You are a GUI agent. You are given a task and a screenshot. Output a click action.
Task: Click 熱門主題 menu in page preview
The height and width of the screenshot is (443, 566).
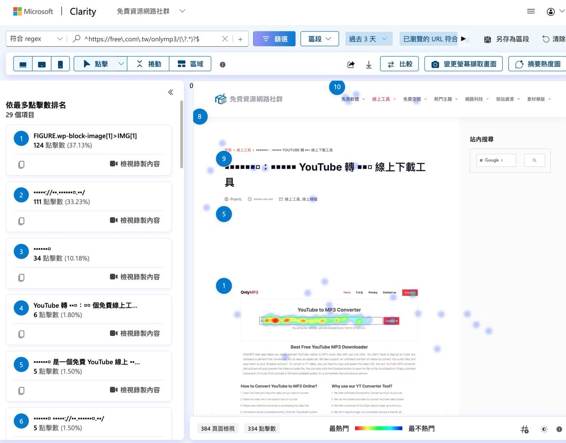tap(446, 99)
